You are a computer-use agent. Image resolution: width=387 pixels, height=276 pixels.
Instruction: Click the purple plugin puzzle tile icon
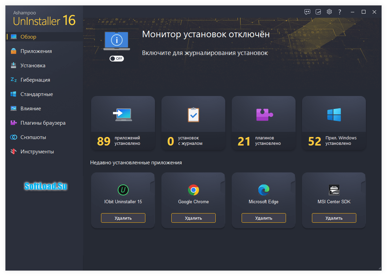[x=264, y=115]
